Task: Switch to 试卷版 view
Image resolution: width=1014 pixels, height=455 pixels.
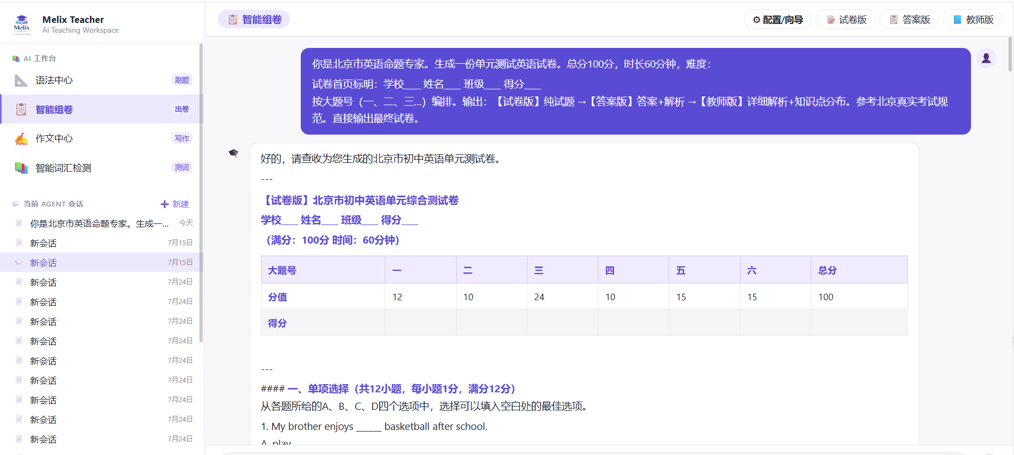Action: coord(846,20)
